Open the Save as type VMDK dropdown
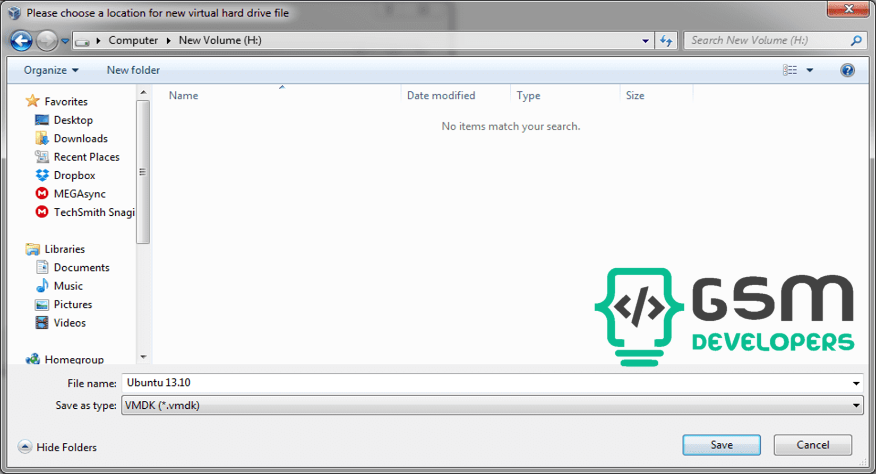This screenshot has height=474, width=876. click(x=492, y=406)
